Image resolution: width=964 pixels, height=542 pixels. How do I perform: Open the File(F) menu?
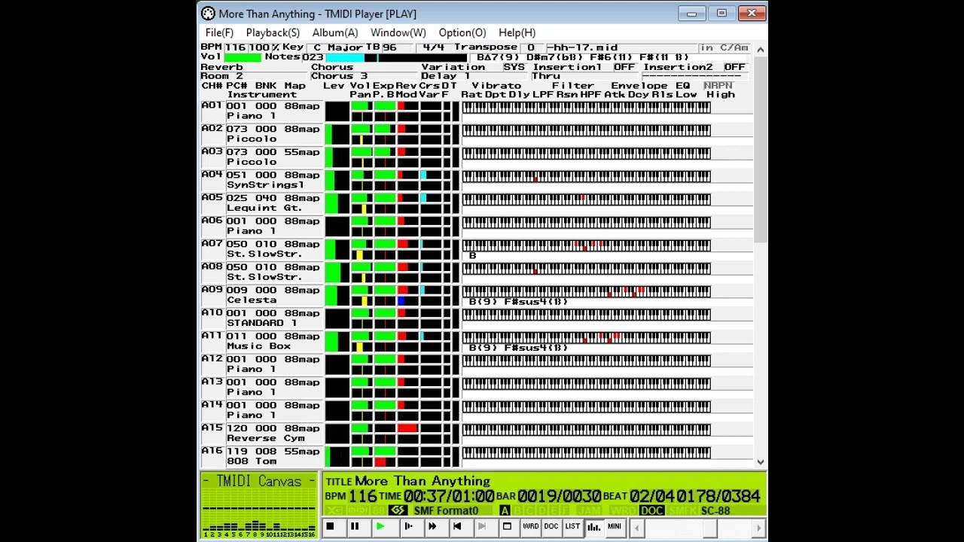click(x=219, y=33)
